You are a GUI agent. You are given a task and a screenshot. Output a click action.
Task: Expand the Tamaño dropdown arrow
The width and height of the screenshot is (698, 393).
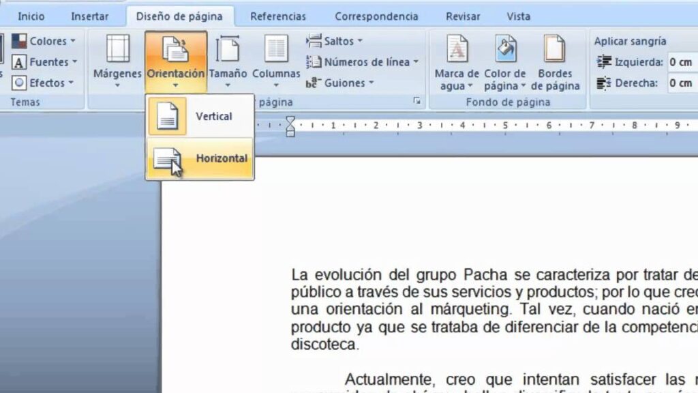coord(228,85)
